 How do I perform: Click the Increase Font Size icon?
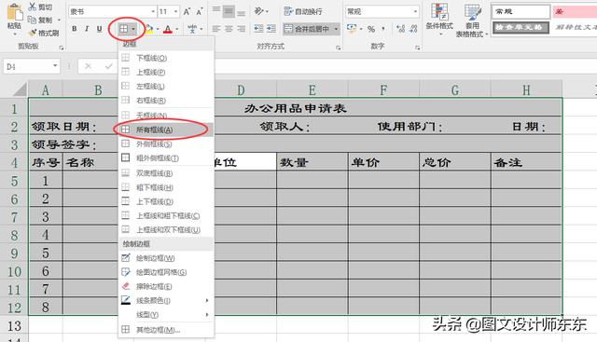click(187, 12)
